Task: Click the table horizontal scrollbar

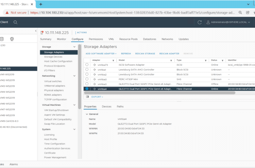Action: [160, 93]
